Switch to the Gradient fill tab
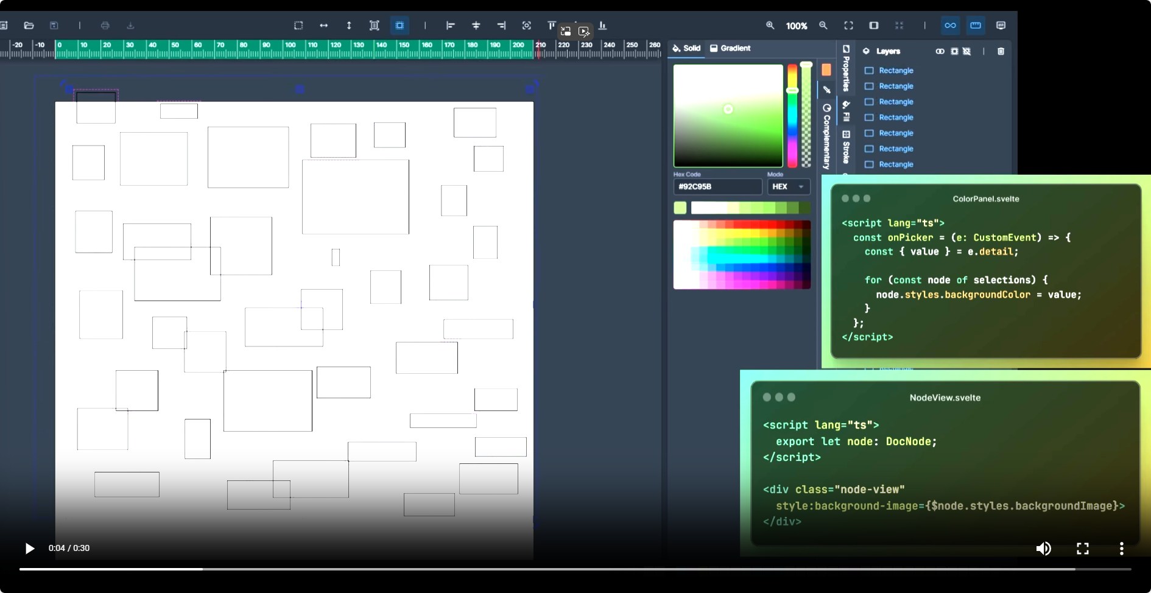This screenshot has width=1151, height=593. coord(730,48)
